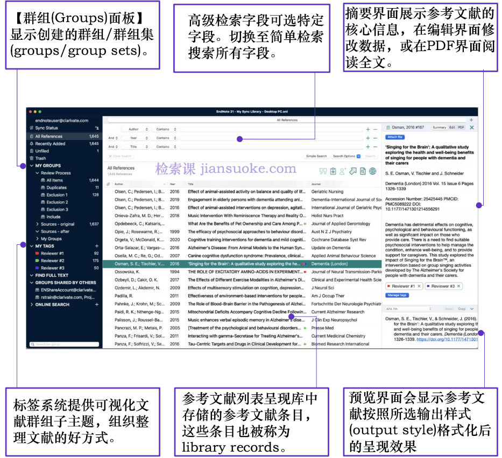This screenshot has height=458, width=502.
Task: Select the Exclusion 1 group
Action: [x=57, y=195]
